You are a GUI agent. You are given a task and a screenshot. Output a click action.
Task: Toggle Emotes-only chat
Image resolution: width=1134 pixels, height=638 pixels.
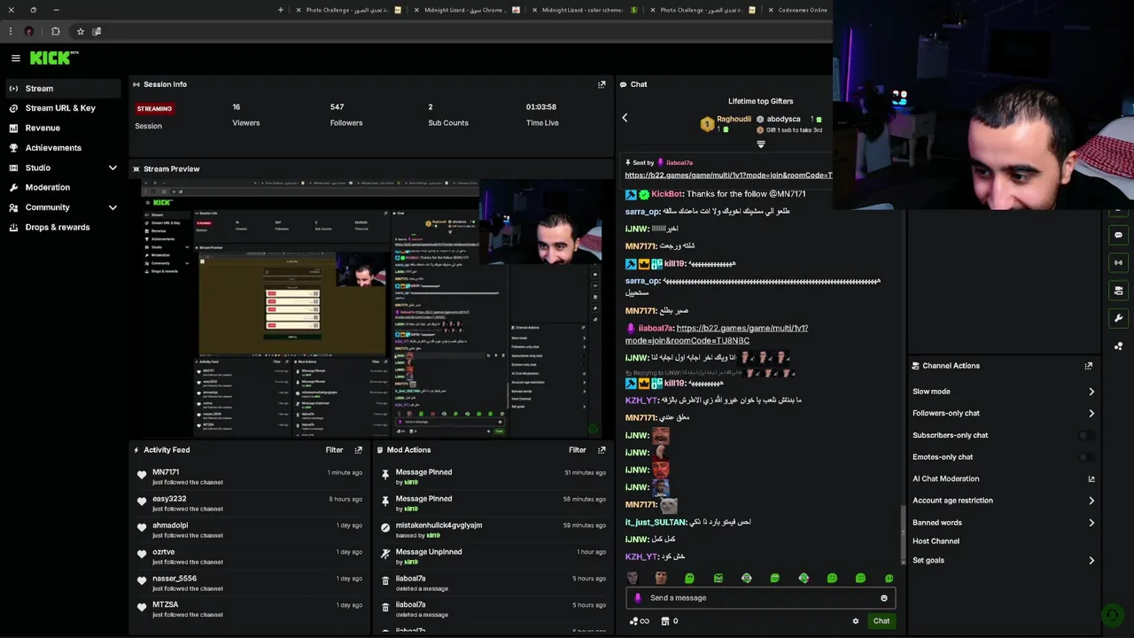[x=1086, y=457]
